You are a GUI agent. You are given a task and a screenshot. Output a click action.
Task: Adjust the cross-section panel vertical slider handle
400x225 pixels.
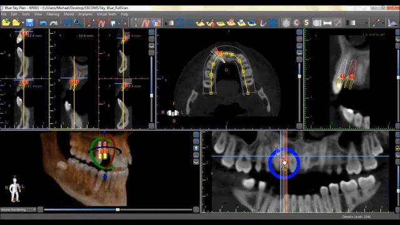[x=151, y=96]
